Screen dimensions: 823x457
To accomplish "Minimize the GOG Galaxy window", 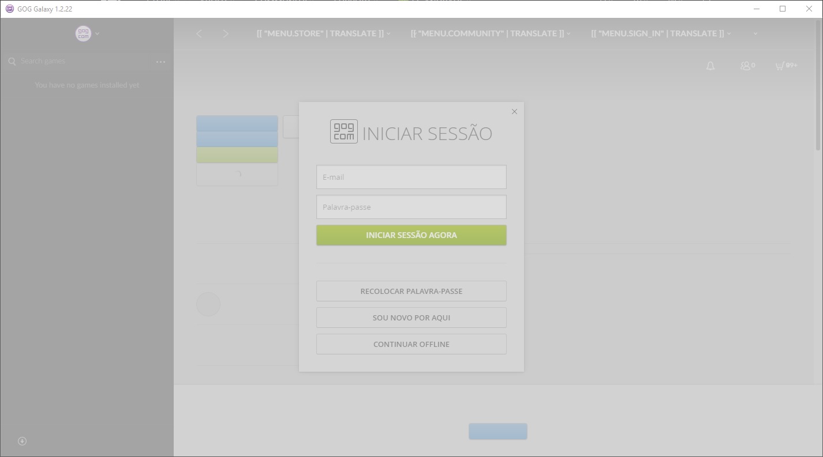I will coord(757,9).
